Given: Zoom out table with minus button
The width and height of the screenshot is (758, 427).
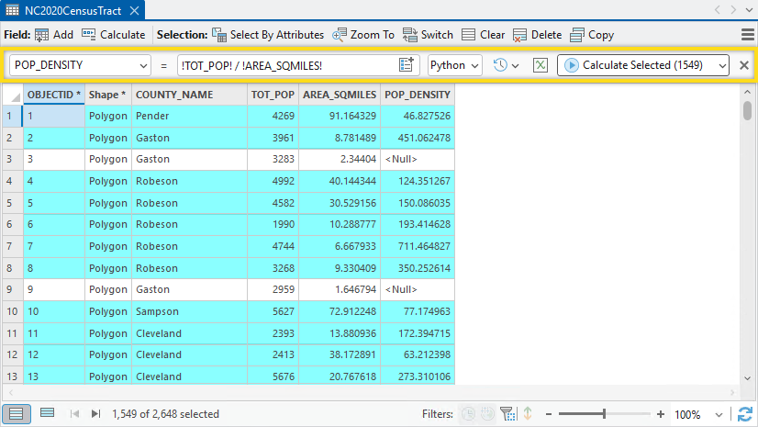Looking at the screenshot, I should click(x=549, y=414).
